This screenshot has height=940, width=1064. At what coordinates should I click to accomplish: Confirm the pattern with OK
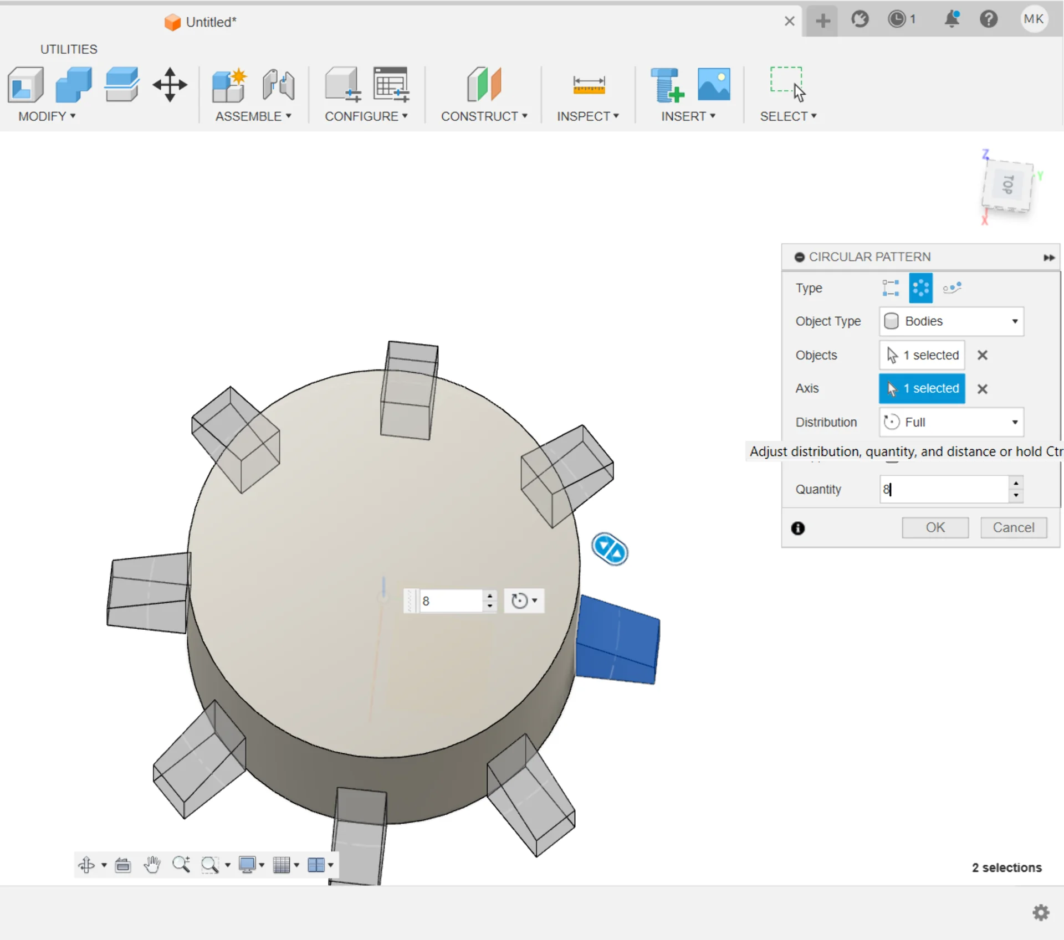pyautogui.click(x=935, y=527)
